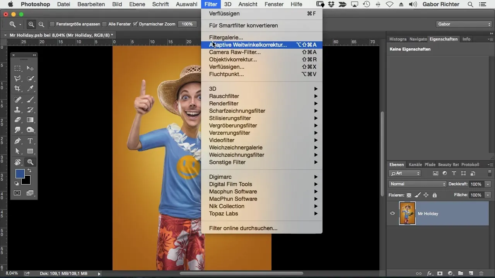Screen dimensions: 495x278
Task: Select the Eraser tool
Action: click(x=17, y=120)
